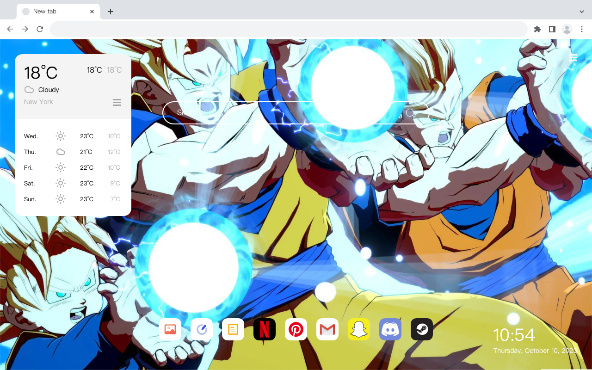Click the 10:54 clock display
592x370 pixels.
(x=514, y=335)
